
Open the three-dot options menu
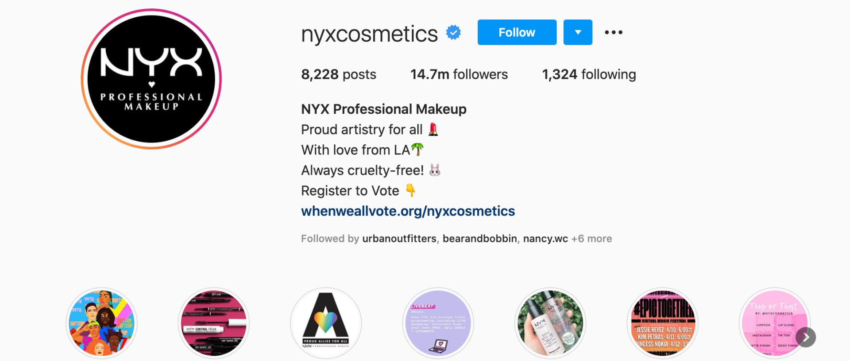tap(614, 32)
